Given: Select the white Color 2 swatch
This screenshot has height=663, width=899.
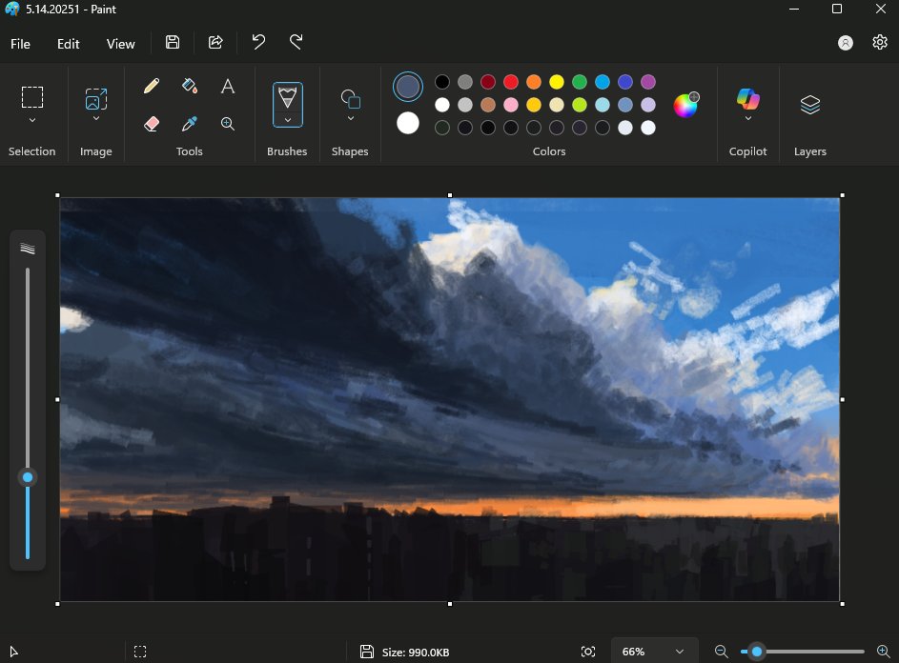Looking at the screenshot, I should [x=408, y=123].
